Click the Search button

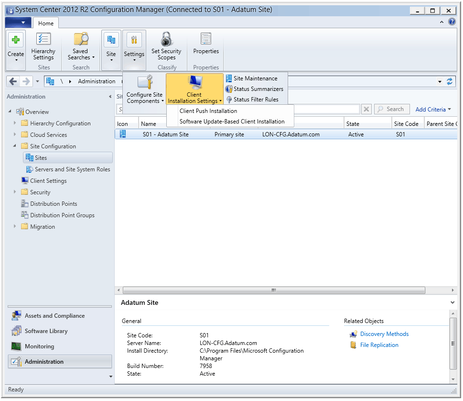tap(392, 110)
